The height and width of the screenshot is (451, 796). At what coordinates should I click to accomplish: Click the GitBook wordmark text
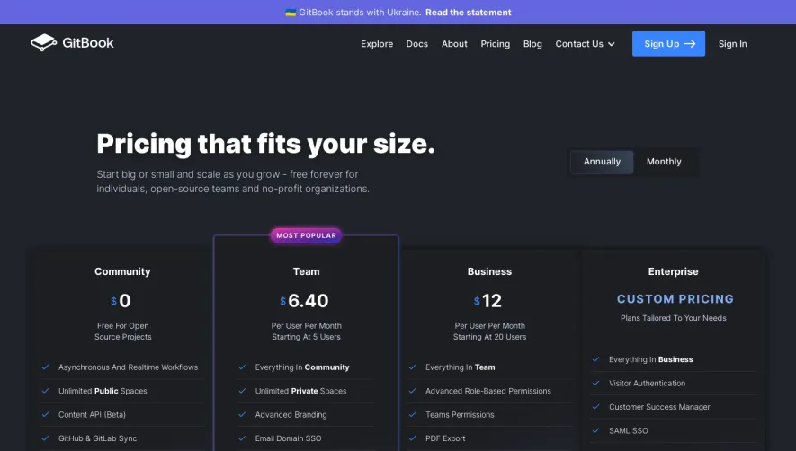pos(88,42)
